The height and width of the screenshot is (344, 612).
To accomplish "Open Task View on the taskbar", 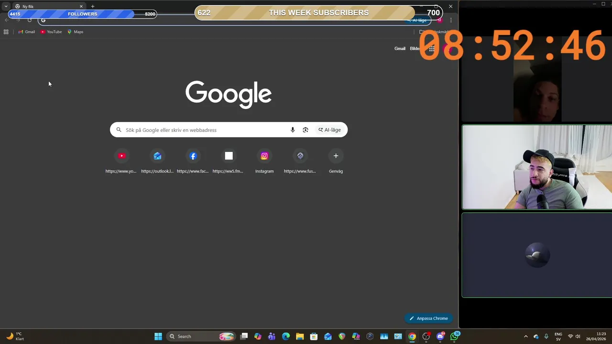I will tap(244, 336).
